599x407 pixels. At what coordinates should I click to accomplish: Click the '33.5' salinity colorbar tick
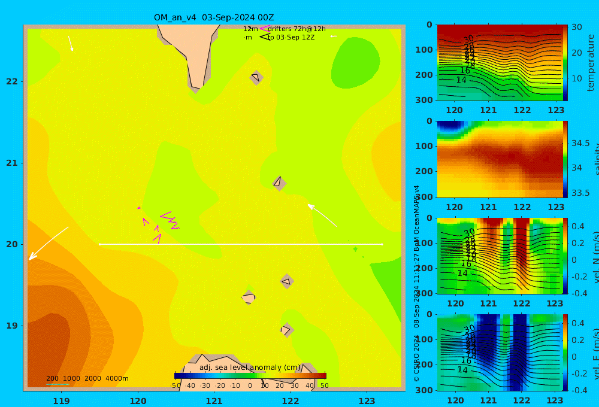(x=580, y=193)
